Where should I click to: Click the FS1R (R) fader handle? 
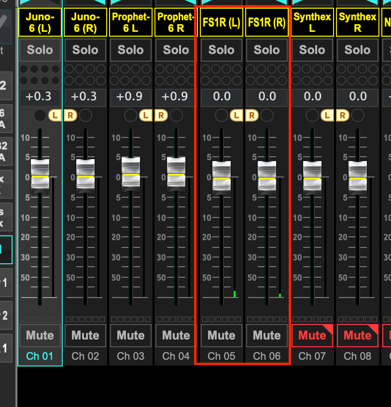pos(267,178)
